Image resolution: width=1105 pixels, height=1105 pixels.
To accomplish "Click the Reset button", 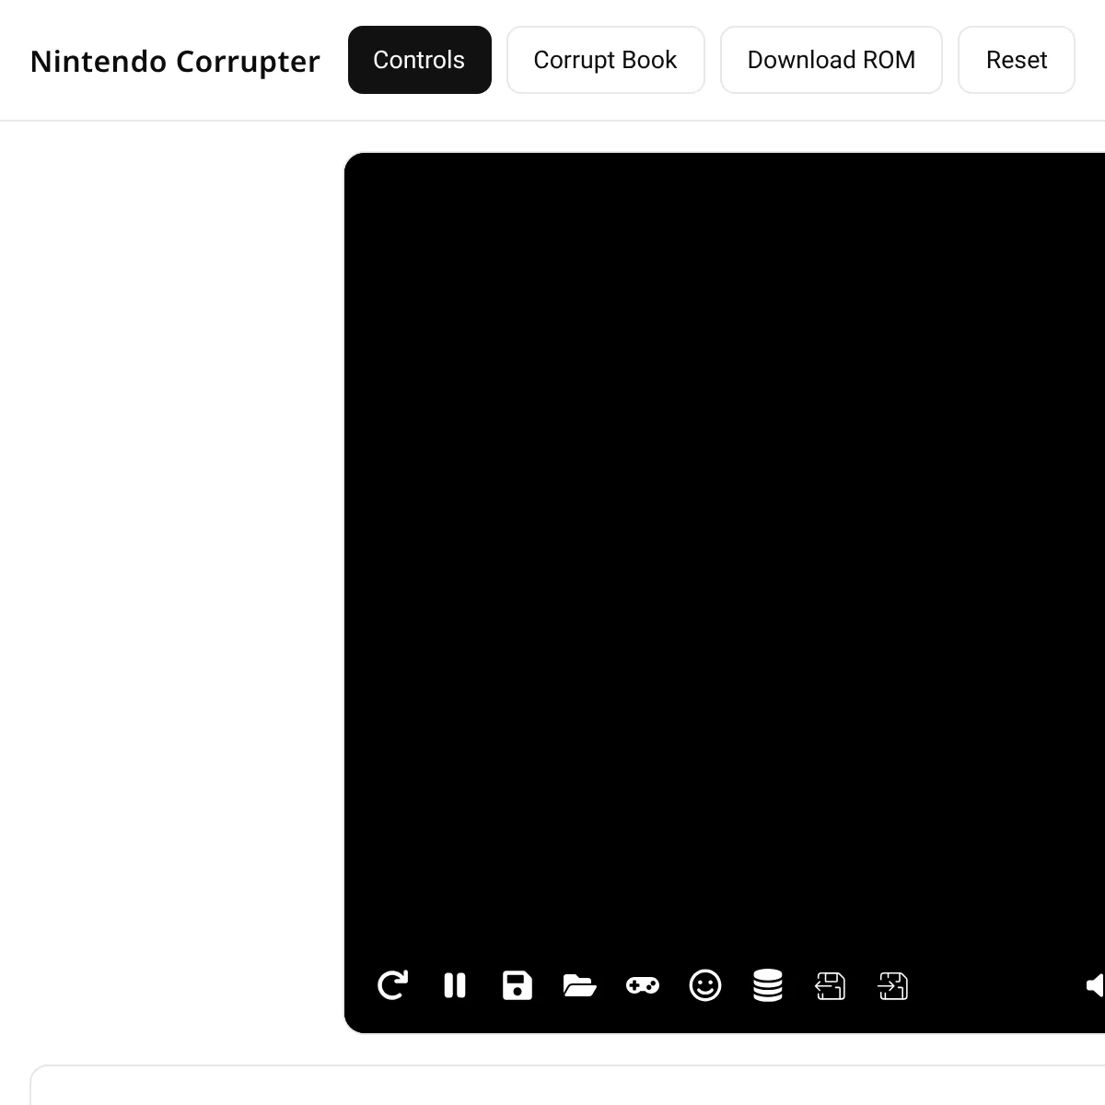I will pyautogui.click(x=1017, y=60).
